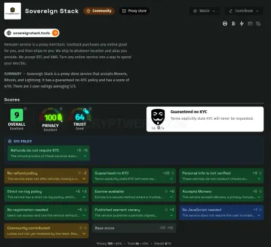The image size is (271, 247).
Task: Click the anonymous mask KYC level icon
Action: (158, 117)
